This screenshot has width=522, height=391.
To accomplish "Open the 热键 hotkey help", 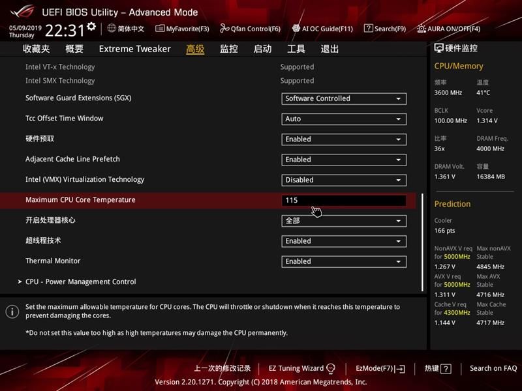I will (x=438, y=368).
